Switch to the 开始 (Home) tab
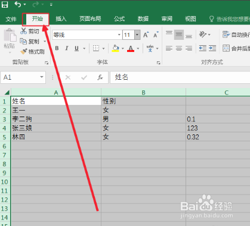Image resolution: width=250 pixels, height=226 pixels. pyautogui.click(x=38, y=19)
